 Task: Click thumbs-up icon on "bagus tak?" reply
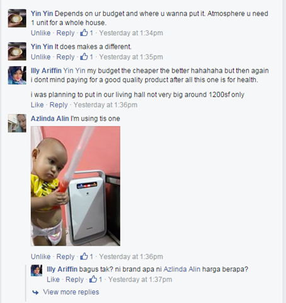[93, 279]
